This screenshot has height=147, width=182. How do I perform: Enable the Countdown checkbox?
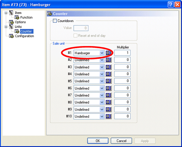(55, 21)
